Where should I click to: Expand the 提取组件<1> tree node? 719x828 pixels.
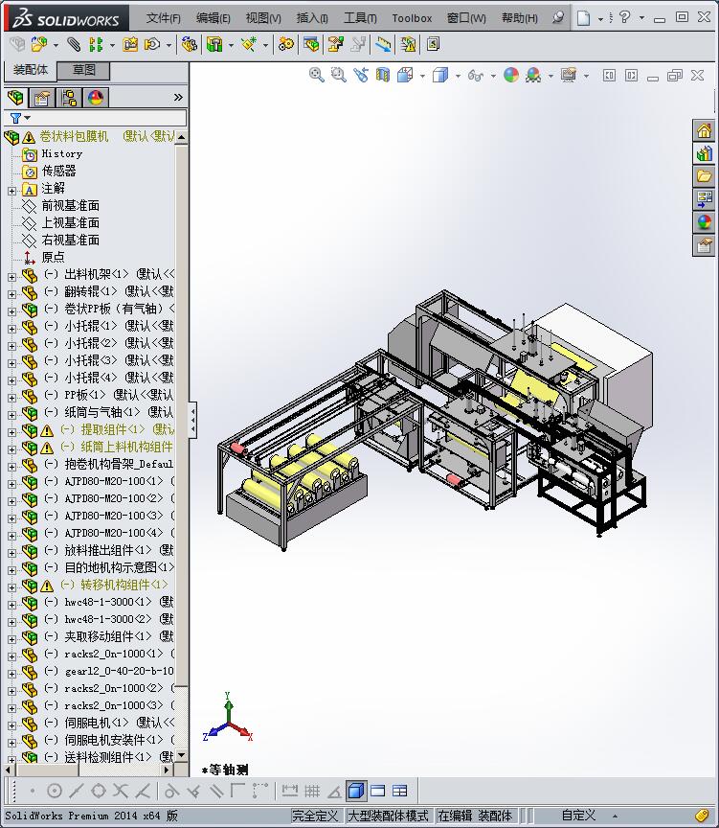[x=12, y=432]
